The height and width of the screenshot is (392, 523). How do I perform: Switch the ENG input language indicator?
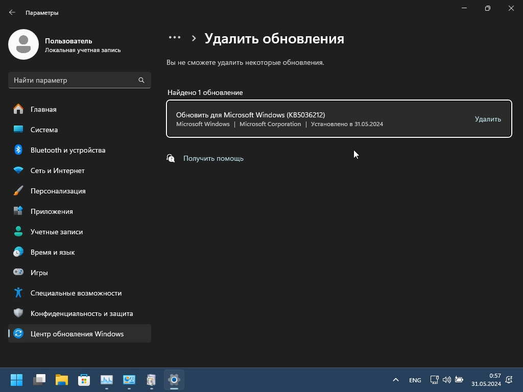415,380
